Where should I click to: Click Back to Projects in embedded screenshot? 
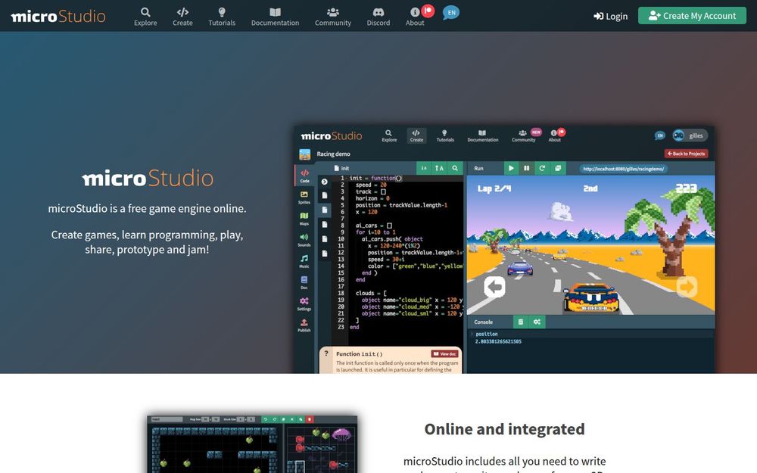click(686, 154)
